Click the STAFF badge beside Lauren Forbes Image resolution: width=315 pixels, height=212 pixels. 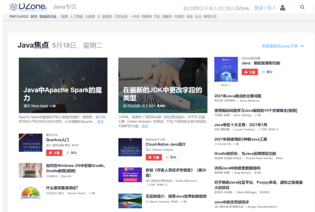262,130
